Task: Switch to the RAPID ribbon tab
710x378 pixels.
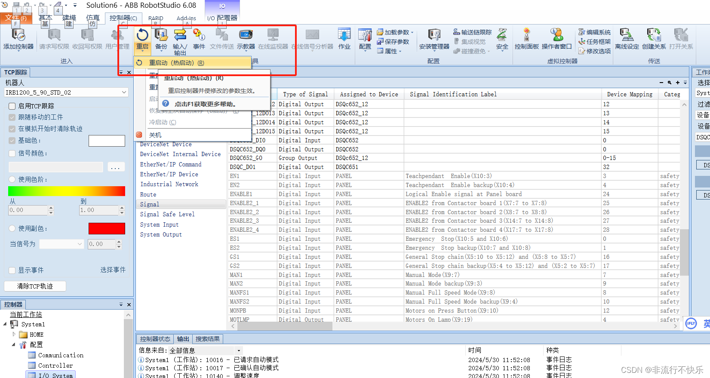Action: coord(156,18)
